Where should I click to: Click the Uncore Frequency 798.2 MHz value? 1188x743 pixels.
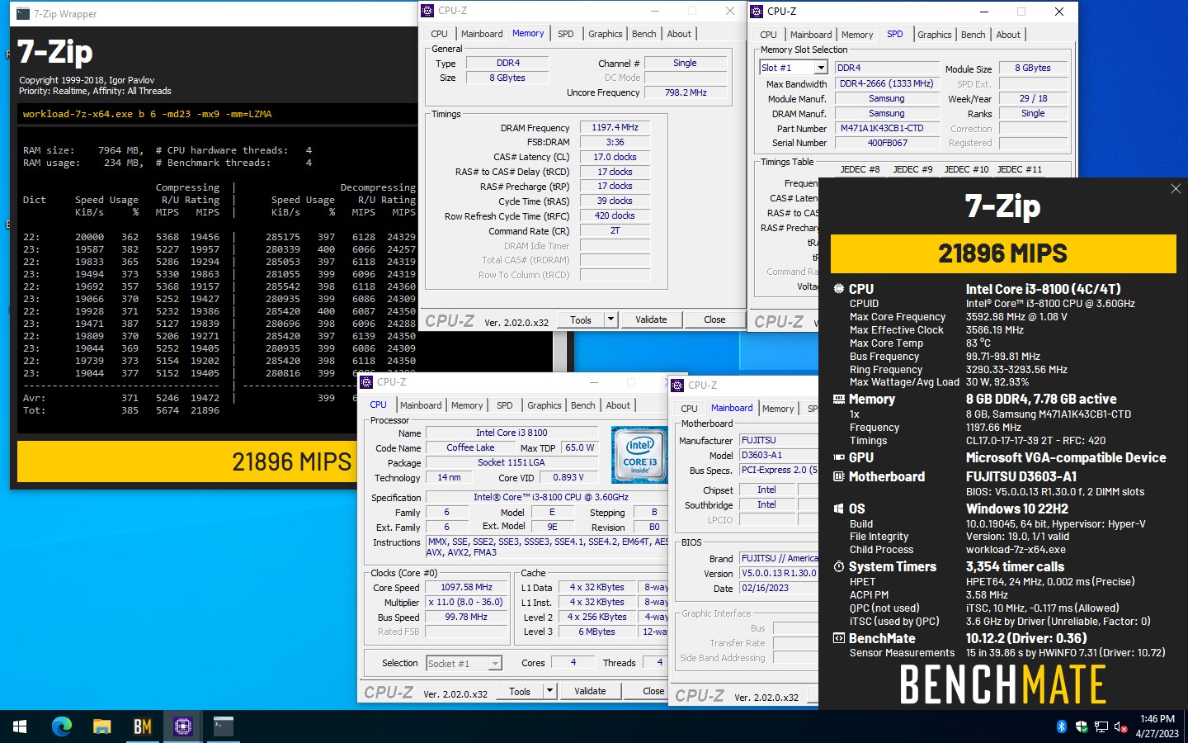coord(686,92)
